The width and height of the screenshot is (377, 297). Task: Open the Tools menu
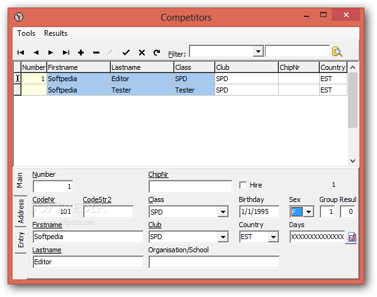[x=26, y=33]
